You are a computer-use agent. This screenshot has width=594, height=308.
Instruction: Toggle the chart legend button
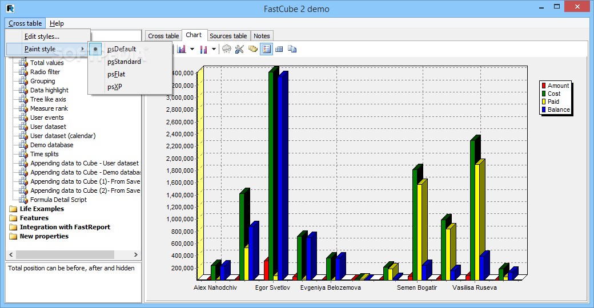coord(266,49)
